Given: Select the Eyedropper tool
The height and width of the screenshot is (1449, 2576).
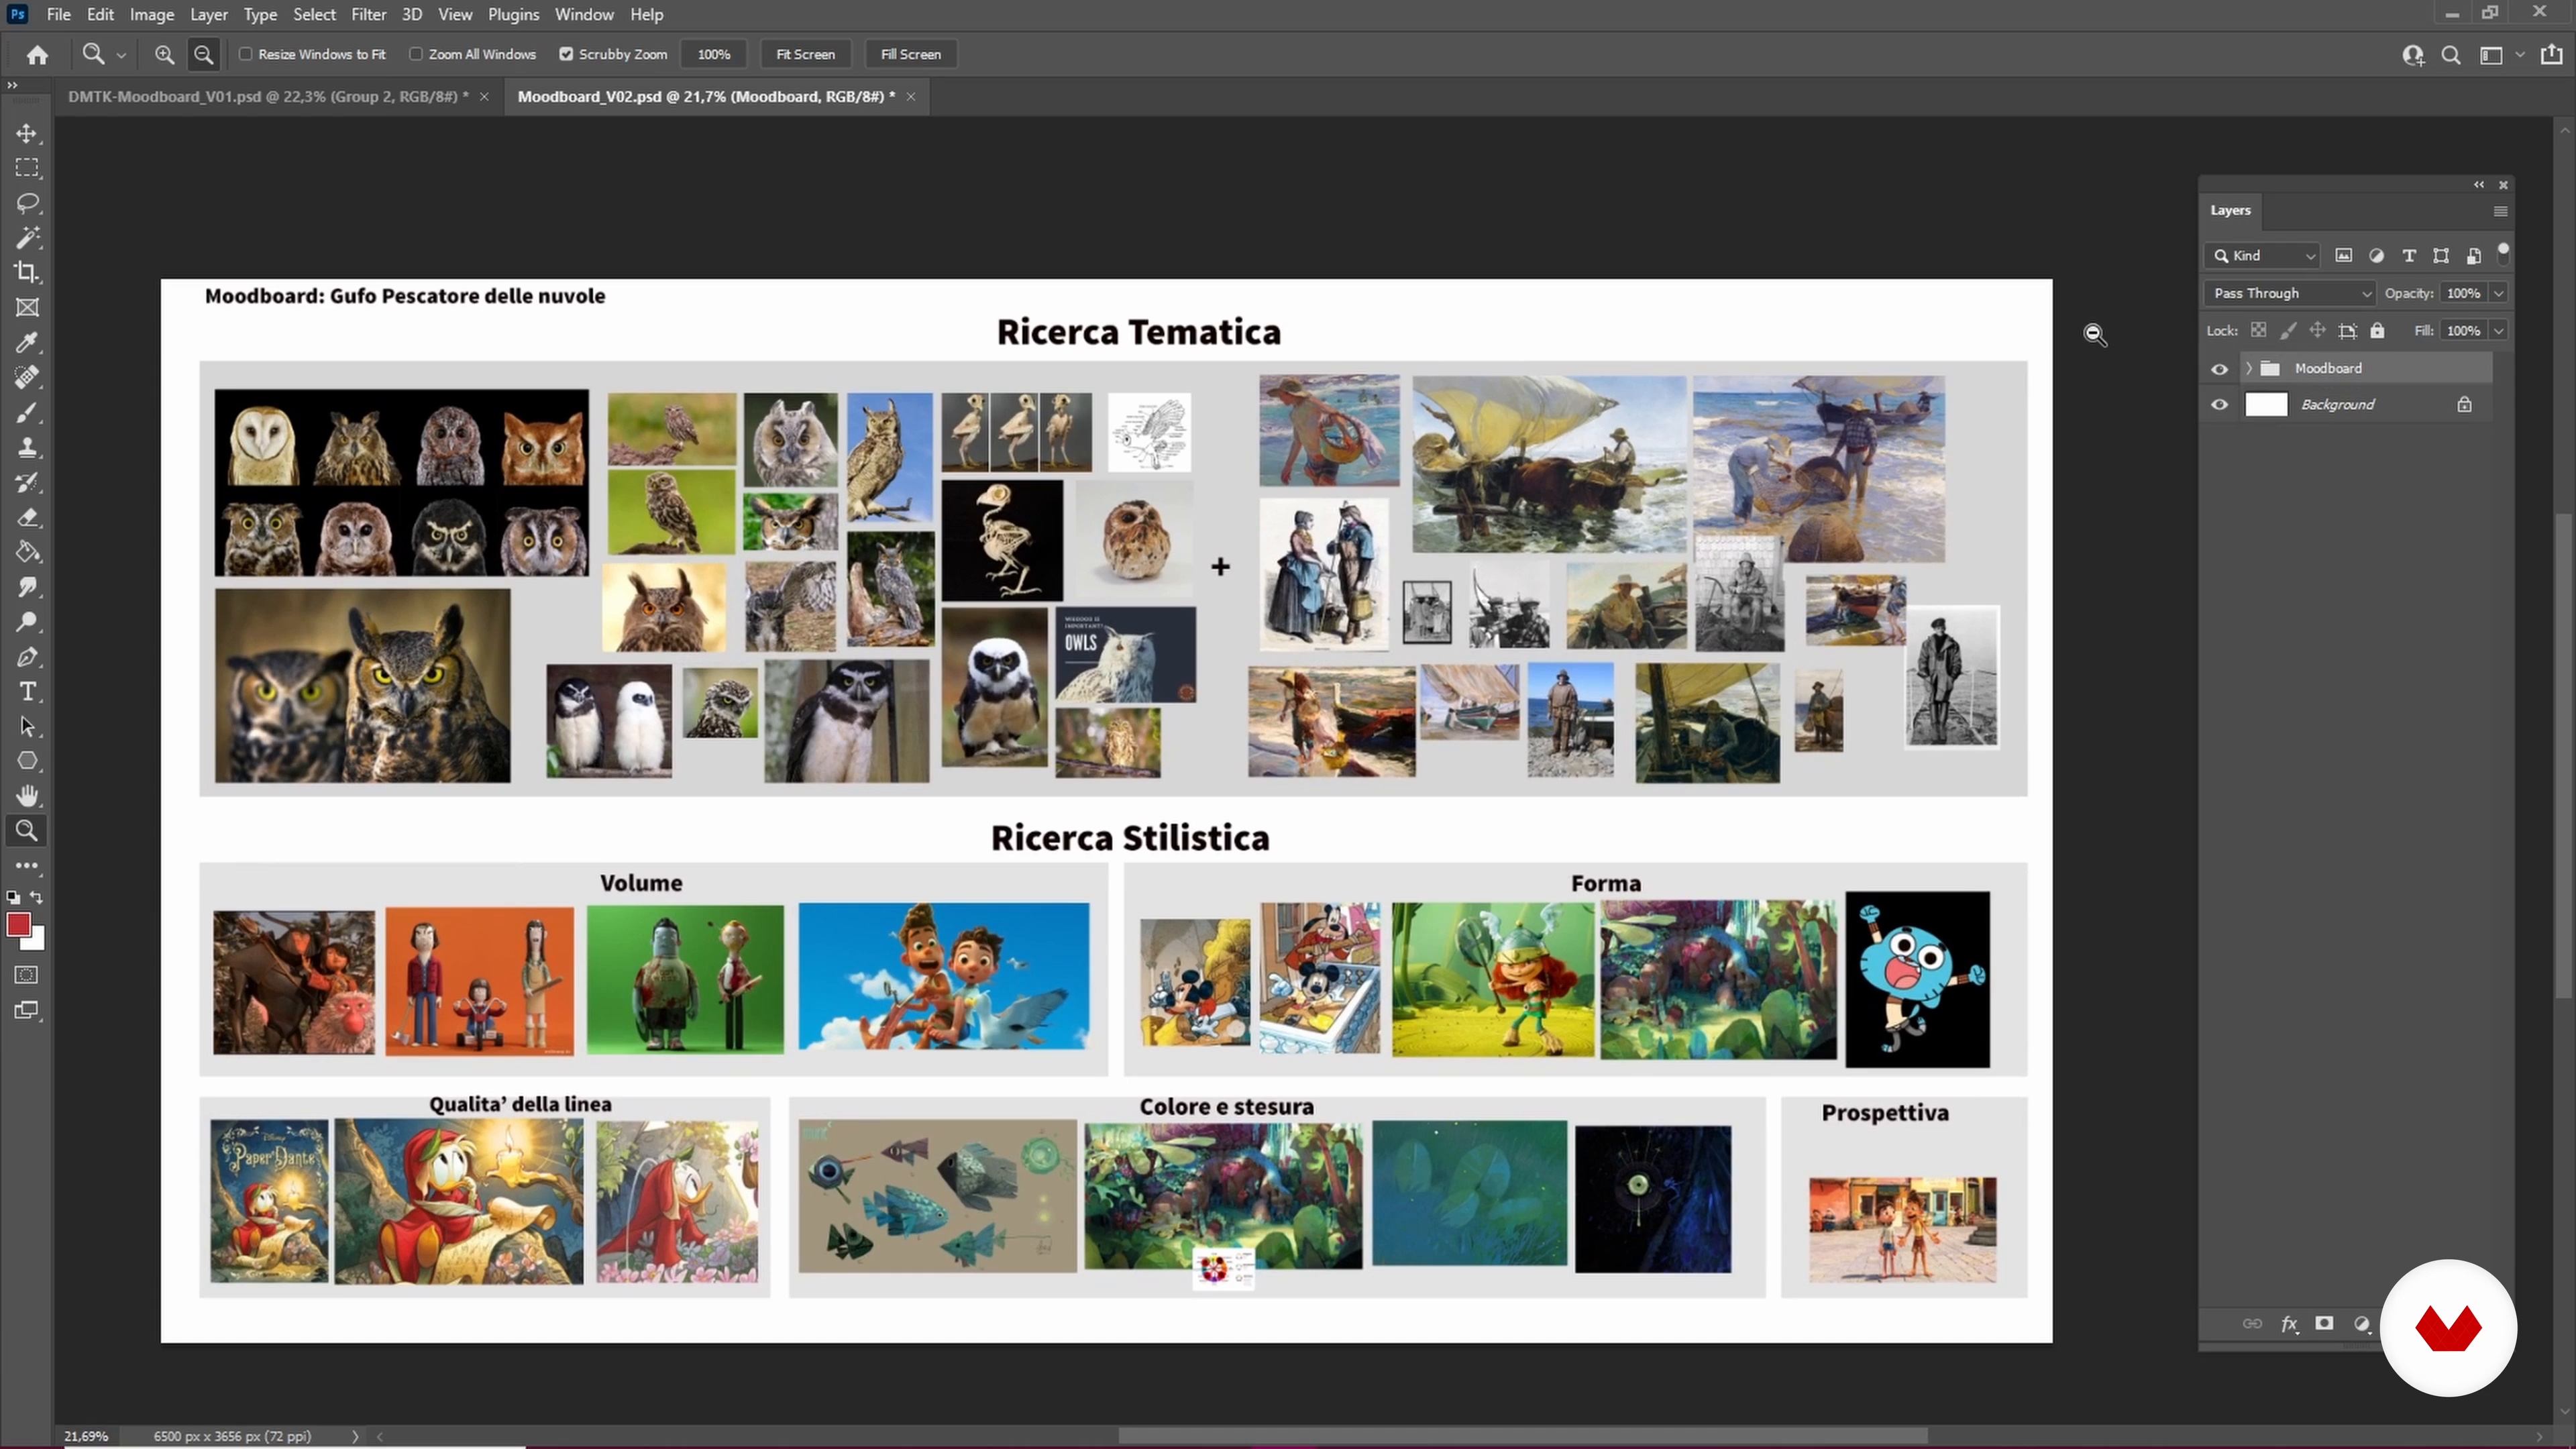Looking at the screenshot, I should (27, 342).
